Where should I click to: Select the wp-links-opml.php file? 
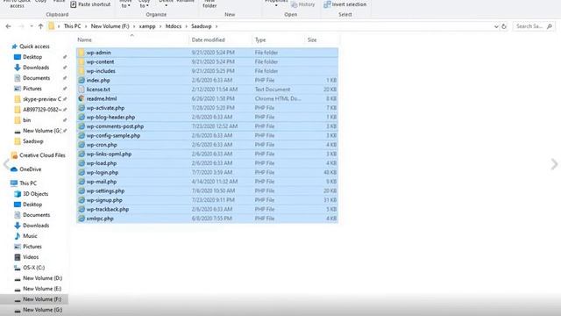tap(207, 154)
